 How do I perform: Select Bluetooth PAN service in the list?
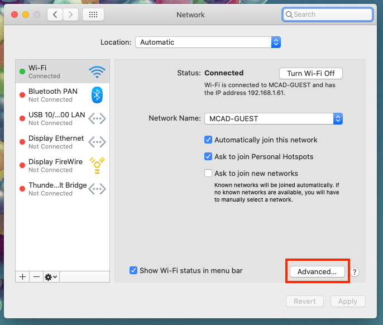(x=63, y=95)
